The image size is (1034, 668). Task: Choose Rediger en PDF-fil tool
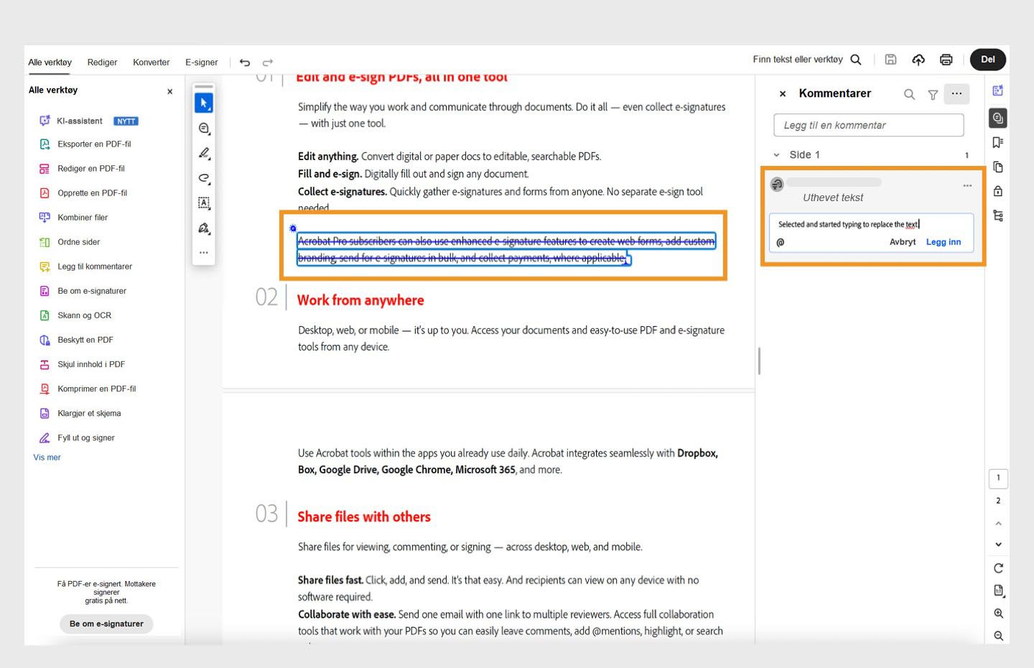click(x=82, y=168)
